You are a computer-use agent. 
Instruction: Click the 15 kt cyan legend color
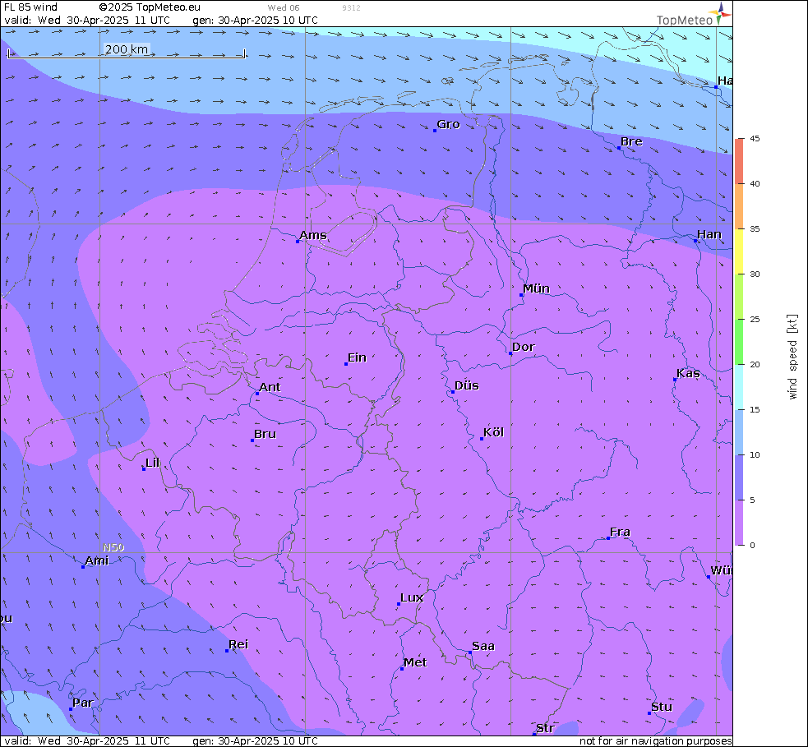click(x=740, y=387)
